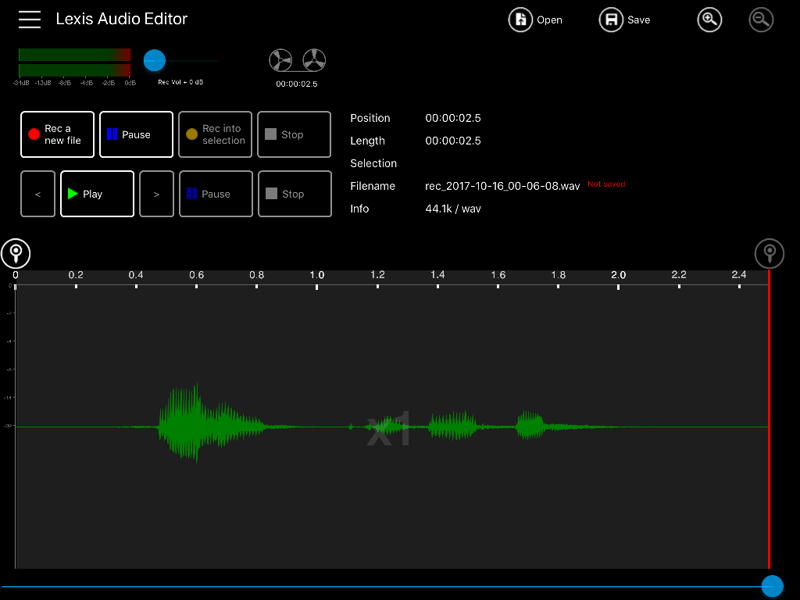800x600 pixels.
Task: Skip forward with the right arrow
Action: click(x=156, y=194)
